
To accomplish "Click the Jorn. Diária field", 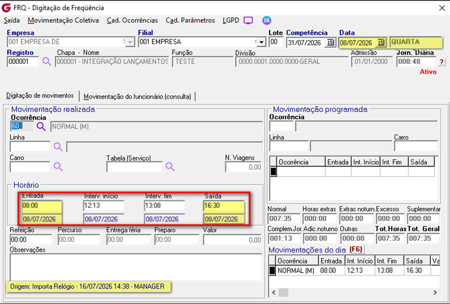I will click(416, 61).
